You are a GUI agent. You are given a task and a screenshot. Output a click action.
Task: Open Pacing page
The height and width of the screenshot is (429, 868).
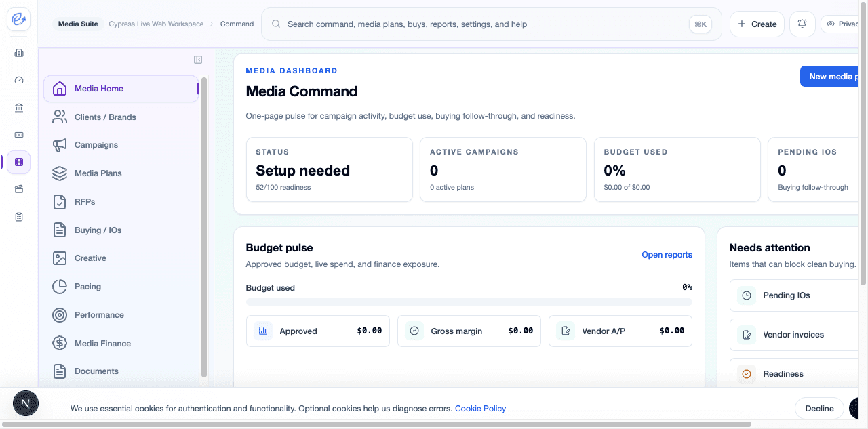coord(121,287)
